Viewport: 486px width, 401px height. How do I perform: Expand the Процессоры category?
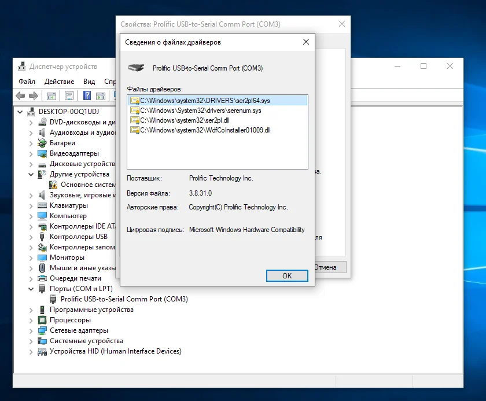(x=31, y=321)
